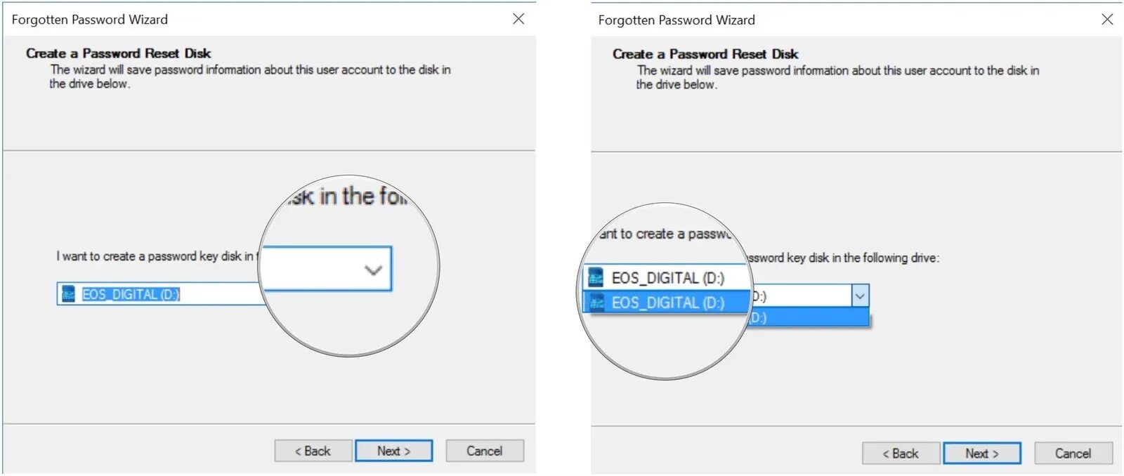Viewport: 1124px width, 476px height.
Task: Click the right dialog drive selection text field
Action: (799, 296)
